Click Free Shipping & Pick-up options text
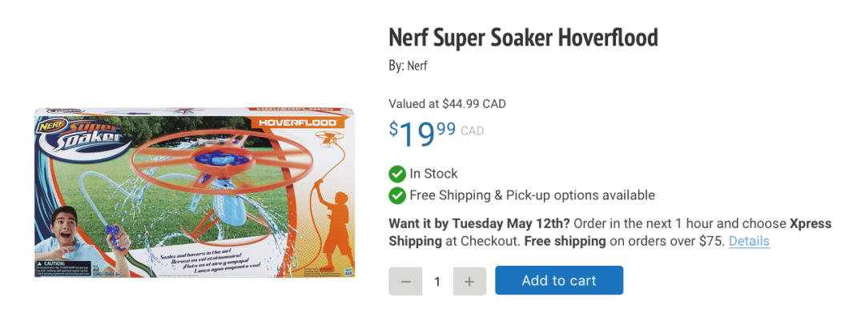This screenshot has width=865, height=313. coord(532,195)
